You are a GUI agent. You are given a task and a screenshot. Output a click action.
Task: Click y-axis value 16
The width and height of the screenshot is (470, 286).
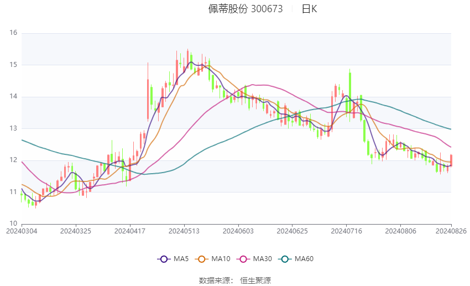point(13,33)
